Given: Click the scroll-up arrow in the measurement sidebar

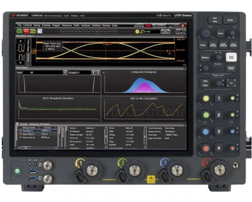Looking at the screenshot, I should tap(21, 41).
